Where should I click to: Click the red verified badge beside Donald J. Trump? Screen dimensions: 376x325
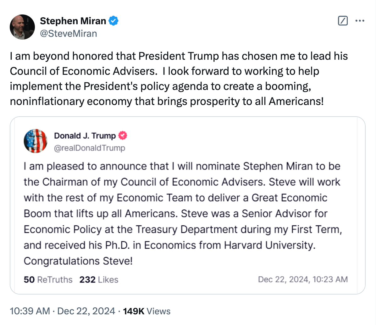coord(123,135)
